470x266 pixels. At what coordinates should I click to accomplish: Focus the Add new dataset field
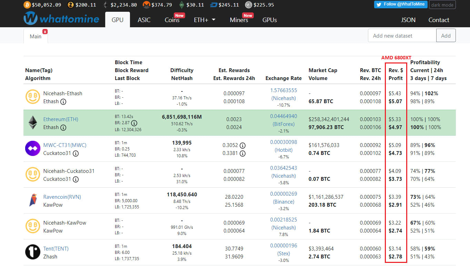pyautogui.click(x=402, y=36)
